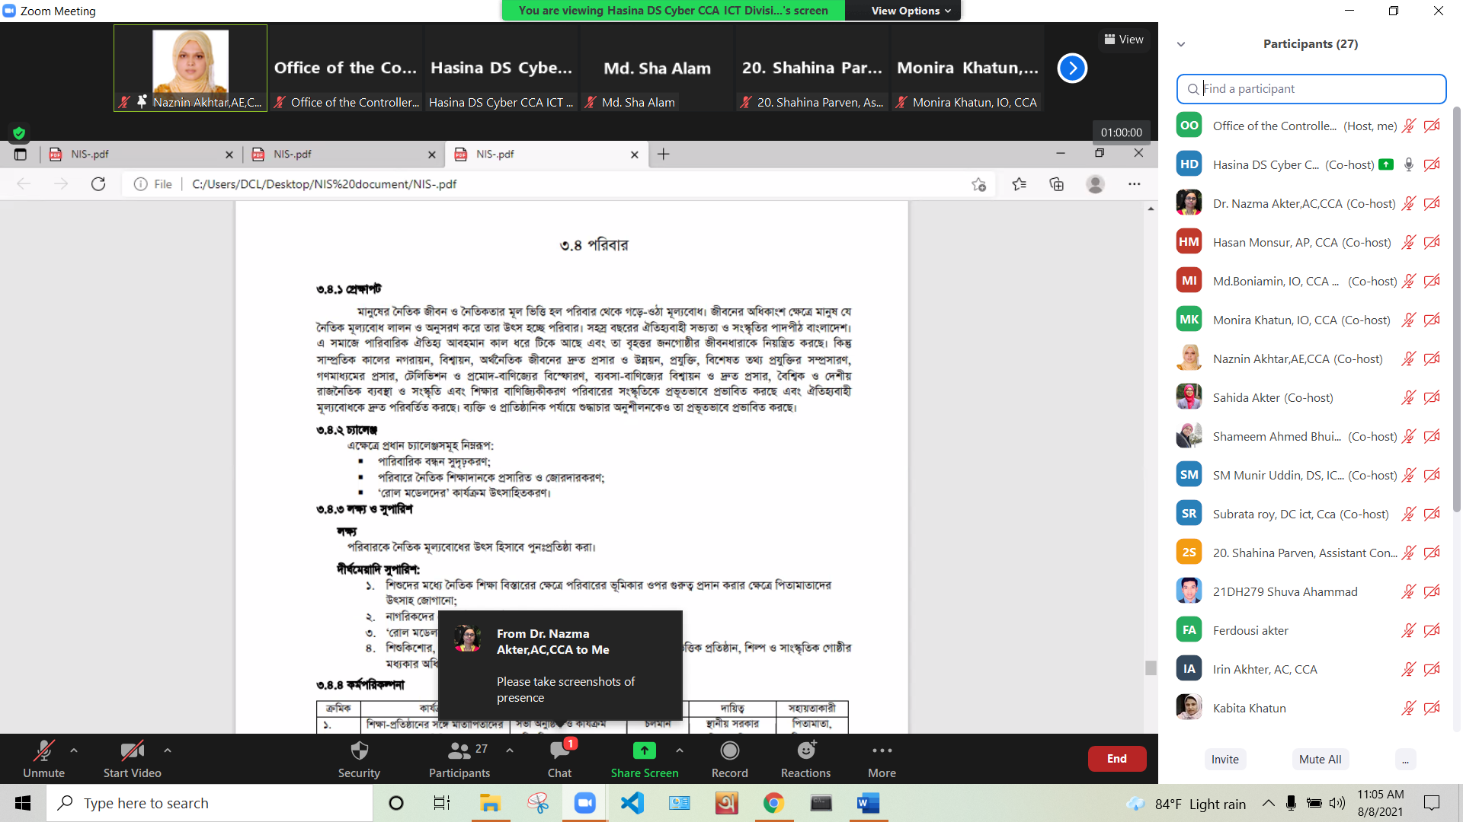Toggle mute icon for Monira Khatun
1463x822 pixels.
tap(1409, 320)
